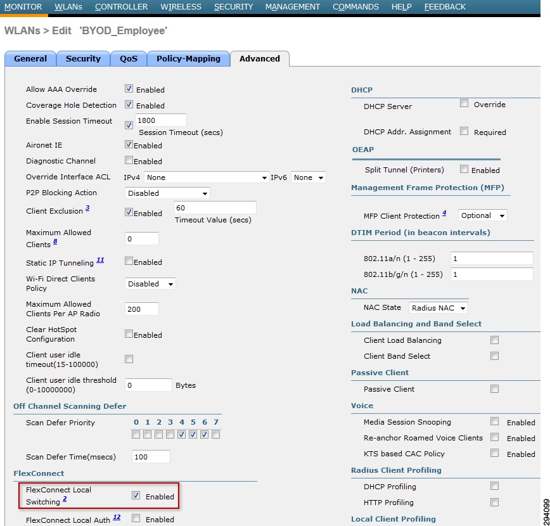Image resolution: width=550 pixels, height=526 pixels.
Task: Uncheck Scan Defer Priority 4 box
Action: coord(181,434)
